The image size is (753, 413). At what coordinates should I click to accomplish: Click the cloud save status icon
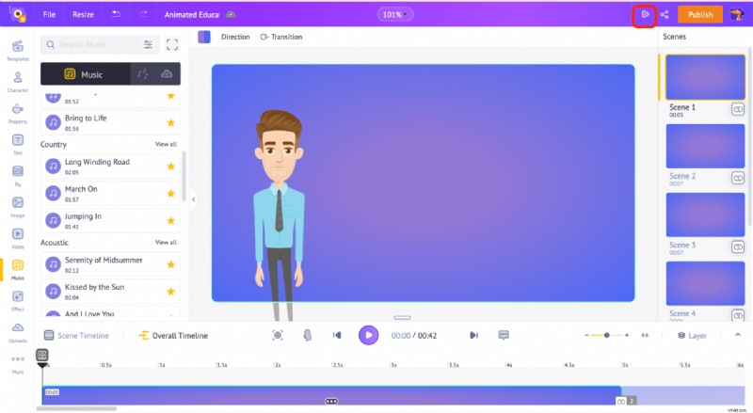(231, 14)
